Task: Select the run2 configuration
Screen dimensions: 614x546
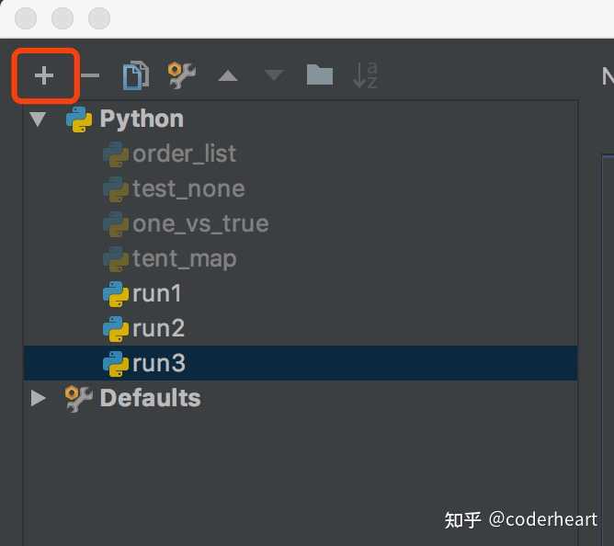Action: pyautogui.click(x=158, y=328)
